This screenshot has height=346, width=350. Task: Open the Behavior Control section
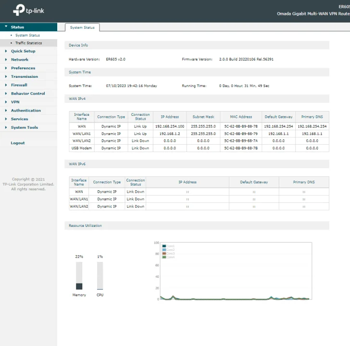click(28, 94)
